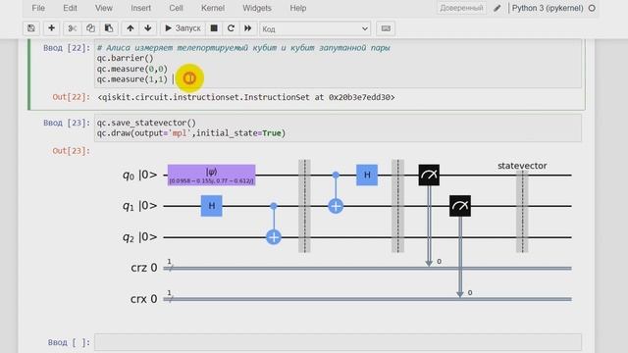Open the Widgets menu

[257, 8]
